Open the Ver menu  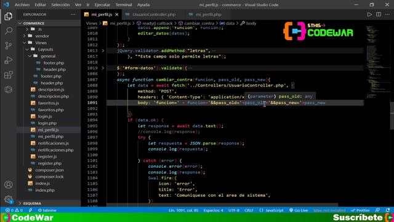coord(78,5)
